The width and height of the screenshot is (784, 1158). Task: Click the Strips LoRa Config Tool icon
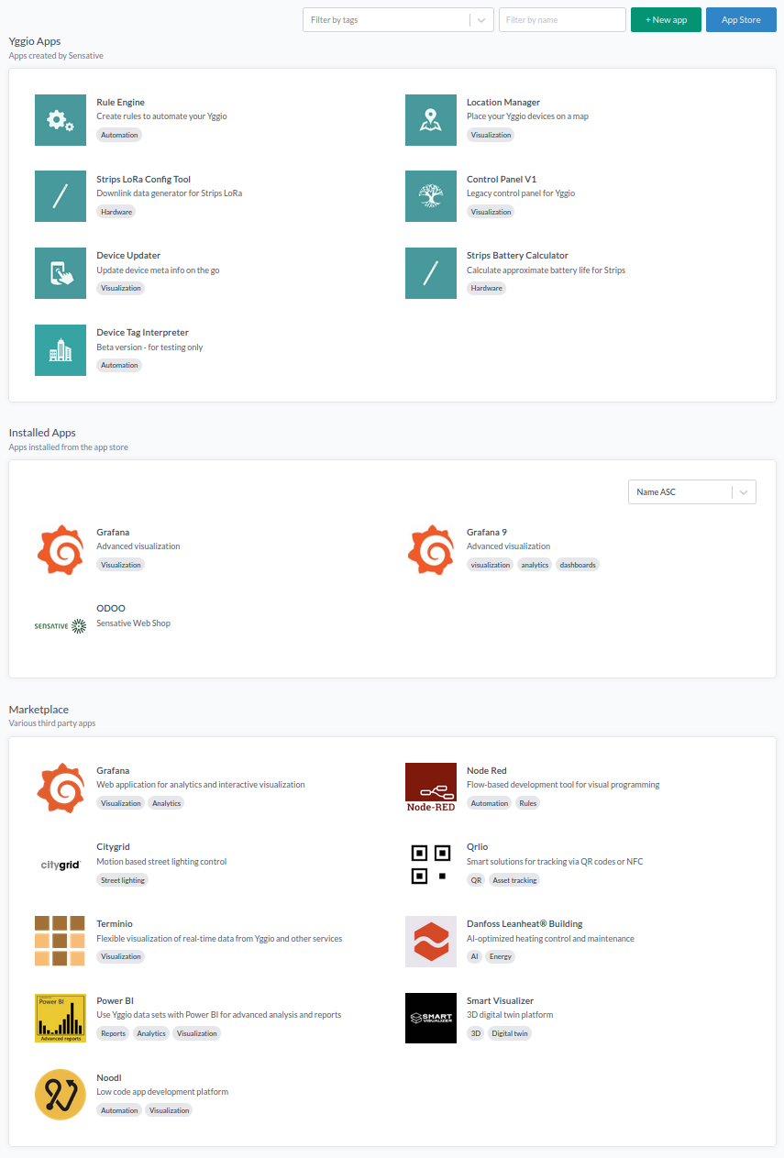[x=61, y=196]
